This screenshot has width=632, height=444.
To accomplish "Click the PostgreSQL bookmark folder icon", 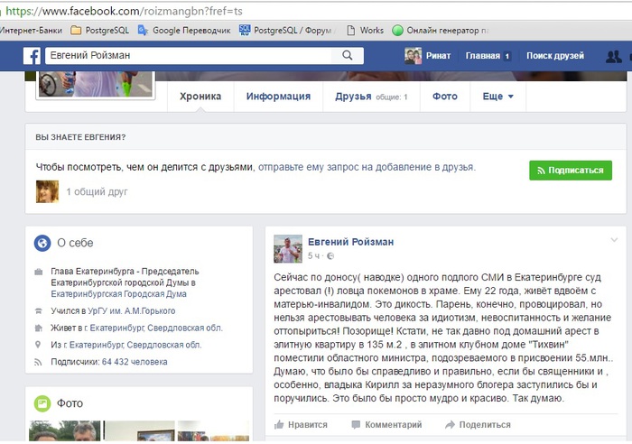I will (76, 30).
